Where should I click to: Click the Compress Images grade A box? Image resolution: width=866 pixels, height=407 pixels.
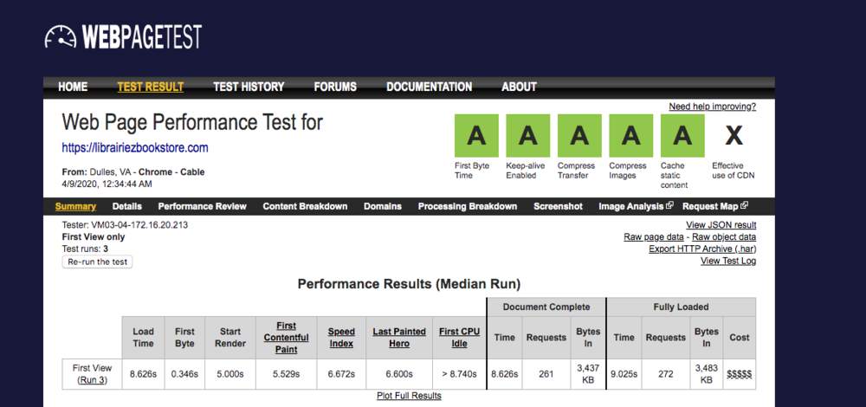click(x=630, y=135)
